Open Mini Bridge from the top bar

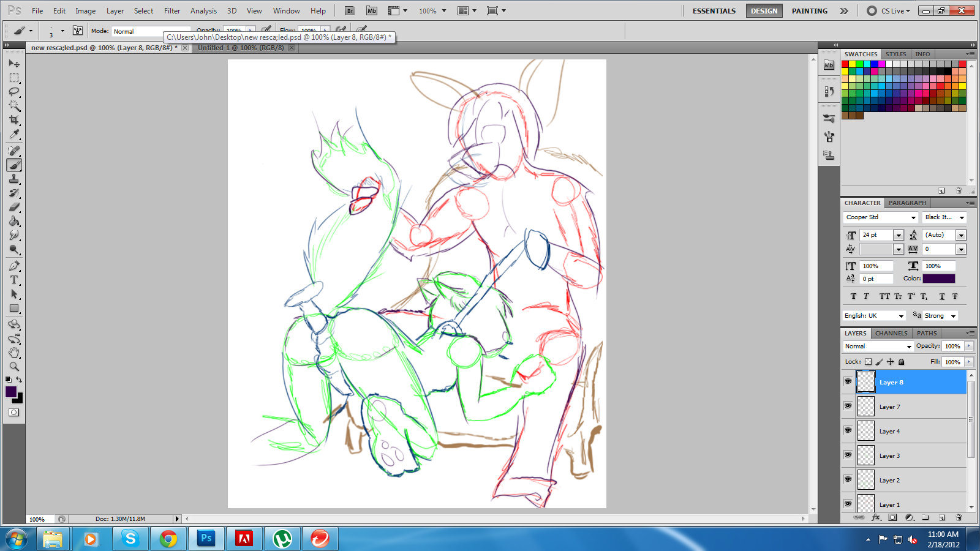click(372, 10)
